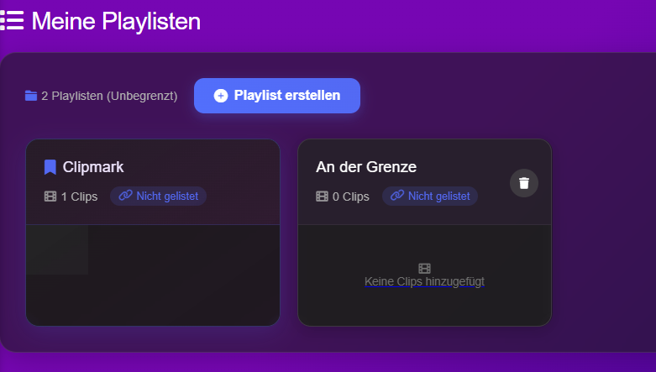
Task: Select the 0 Clips count label
Action: point(350,196)
